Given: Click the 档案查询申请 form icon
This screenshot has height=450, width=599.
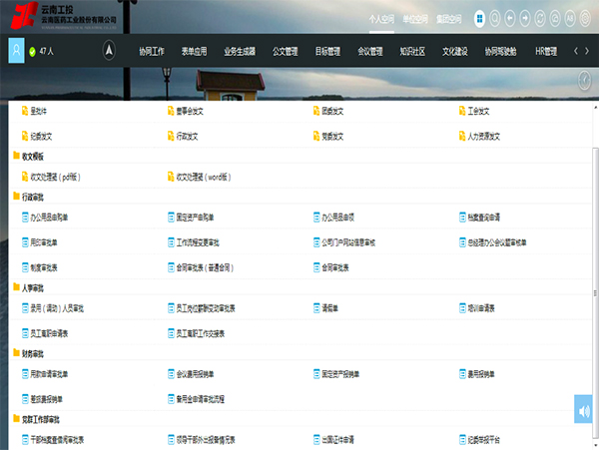Looking at the screenshot, I should [462, 218].
